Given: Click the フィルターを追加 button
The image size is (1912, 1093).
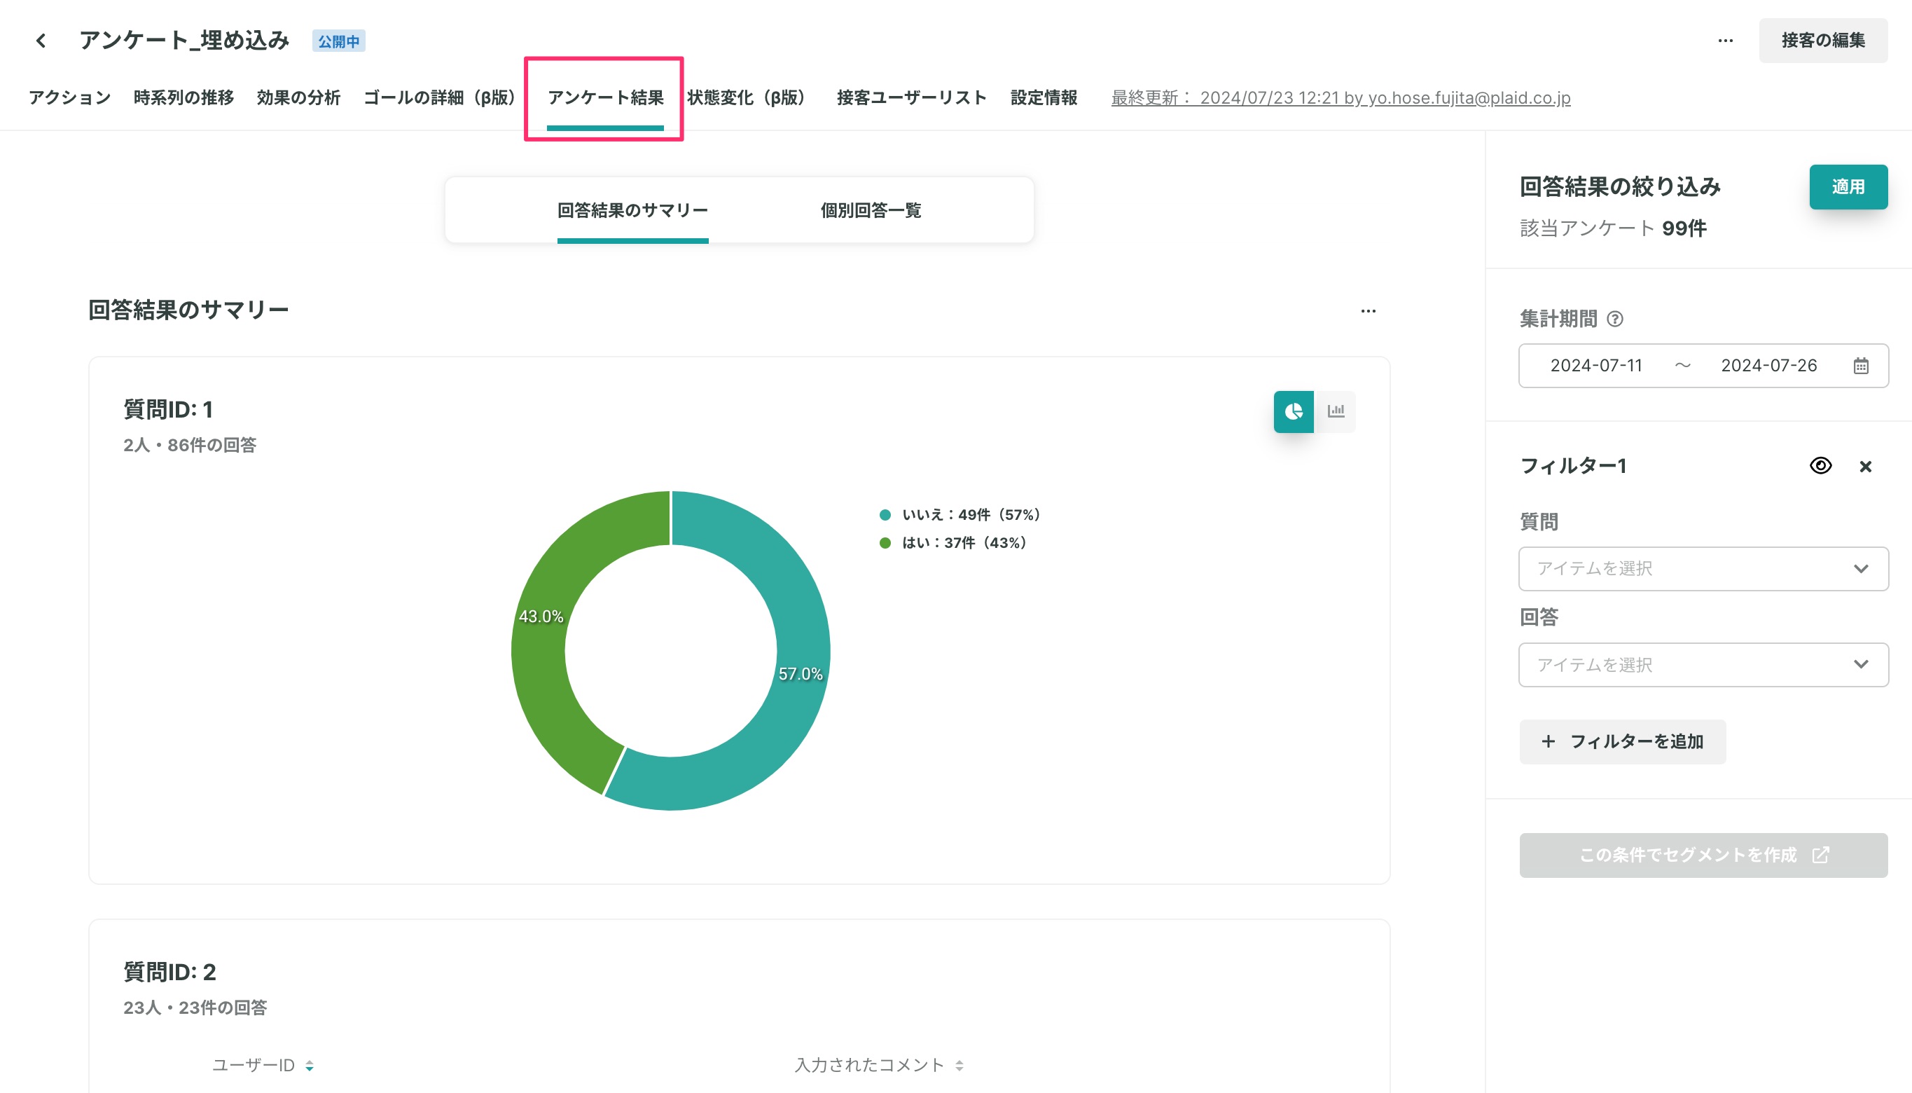Looking at the screenshot, I should pos(1622,742).
